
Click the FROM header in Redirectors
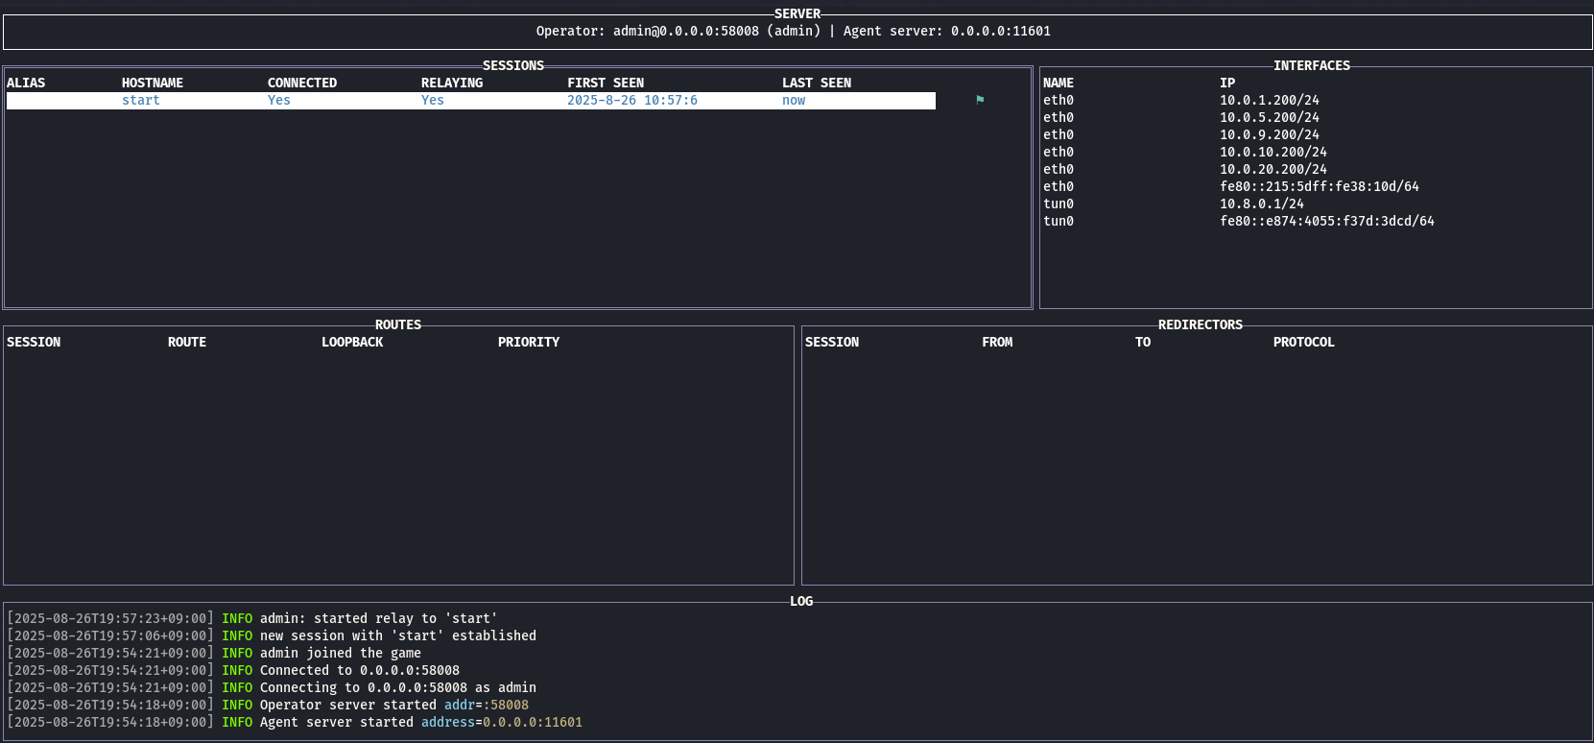pyautogui.click(x=997, y=343)
